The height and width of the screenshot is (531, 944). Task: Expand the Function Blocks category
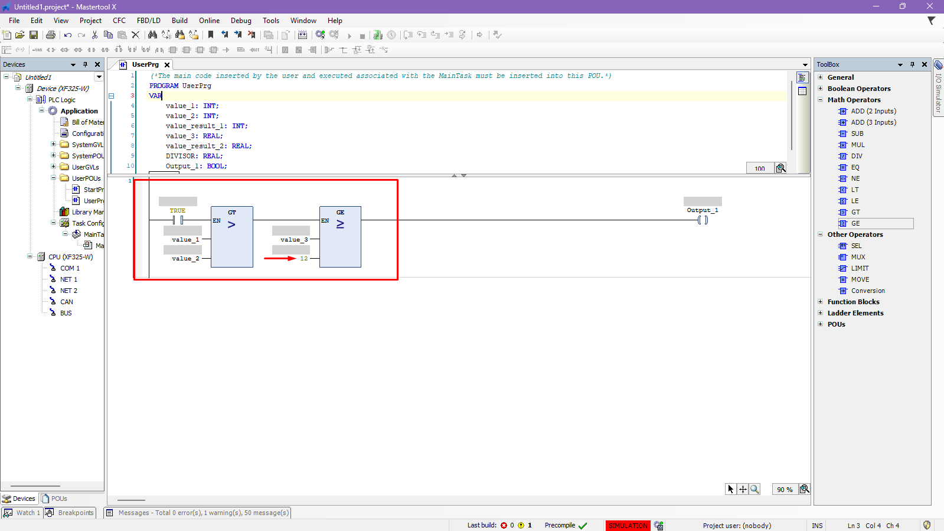coord(820,302)
